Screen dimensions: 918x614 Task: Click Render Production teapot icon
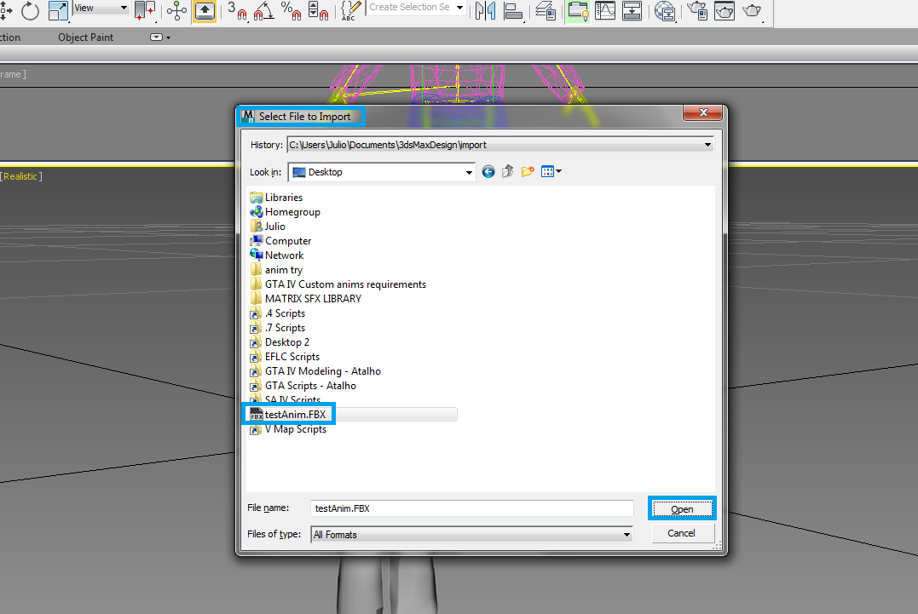[x=752, y=10]
